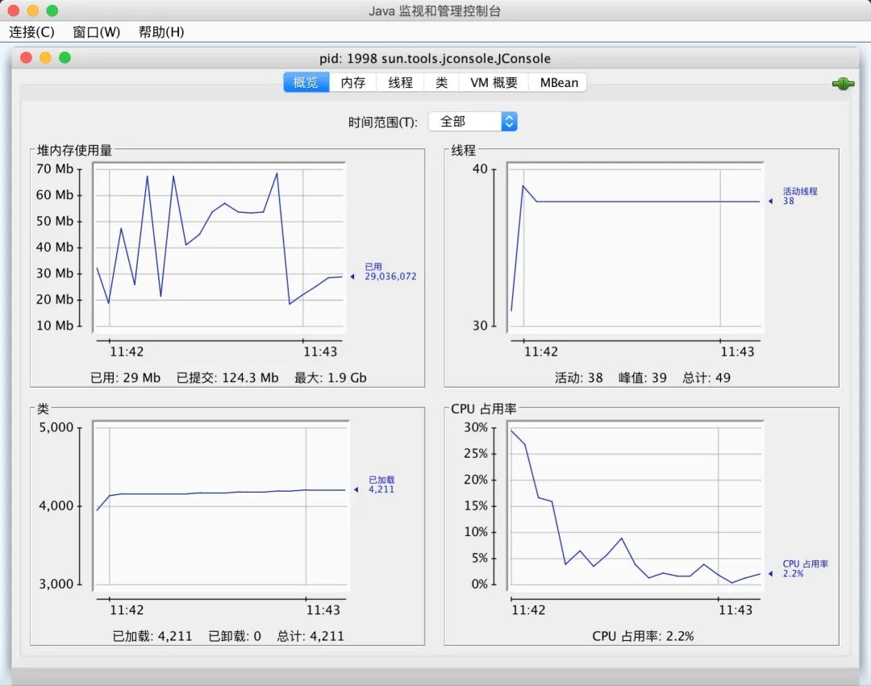Click the 已用: 29 Mb summary text
The image size is (871, 686).
point(125,377)
